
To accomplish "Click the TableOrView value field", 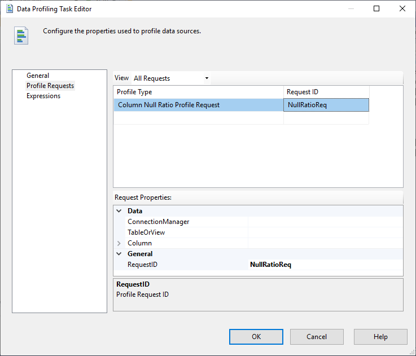I will click(x=325, y=232).
